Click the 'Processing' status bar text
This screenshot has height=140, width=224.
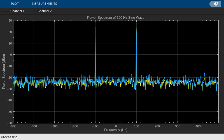[9, 137]
